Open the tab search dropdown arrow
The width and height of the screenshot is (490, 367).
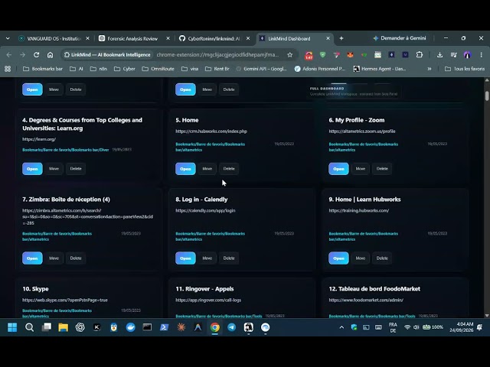(x=8, y=38)
